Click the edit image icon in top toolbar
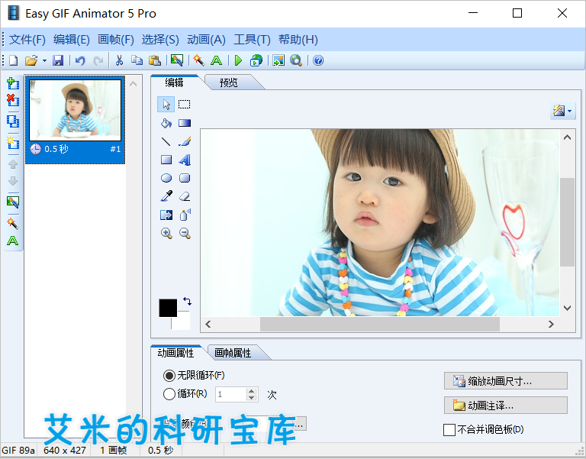 point(177,60)
